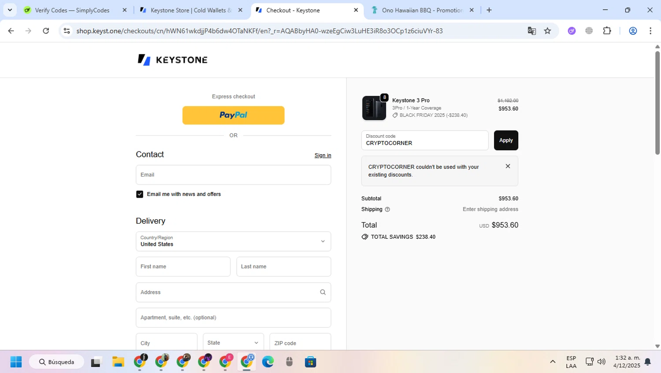Click the Keystone 3 Pro product thumbnail
Screen dimensions: 661x373
tap(374, 108)
